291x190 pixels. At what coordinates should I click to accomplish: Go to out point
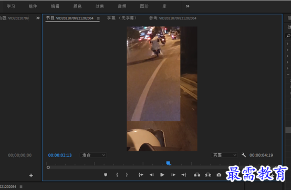coord(184,175)
